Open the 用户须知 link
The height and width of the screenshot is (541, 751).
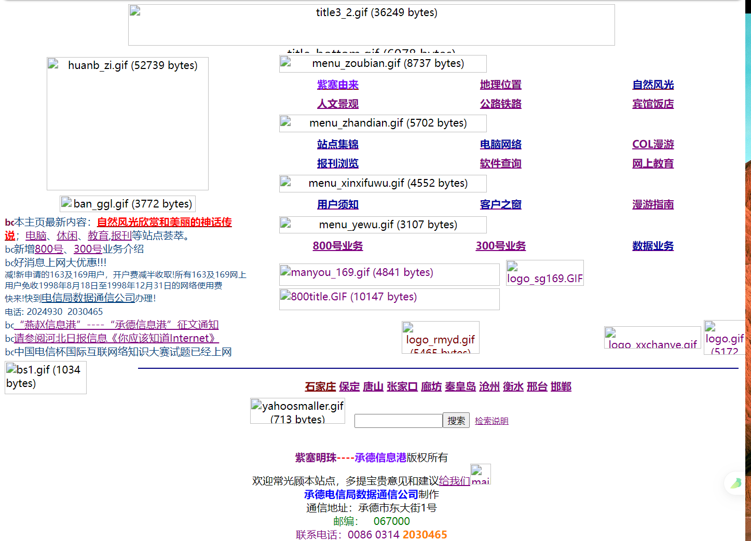coord(338,204)
